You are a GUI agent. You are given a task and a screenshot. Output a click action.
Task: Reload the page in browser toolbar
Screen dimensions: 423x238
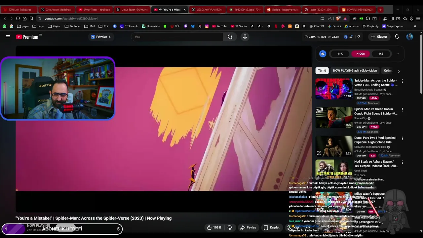18,19
